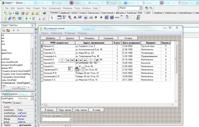Select the CheckBox component in palette

(x=96, y=18)
